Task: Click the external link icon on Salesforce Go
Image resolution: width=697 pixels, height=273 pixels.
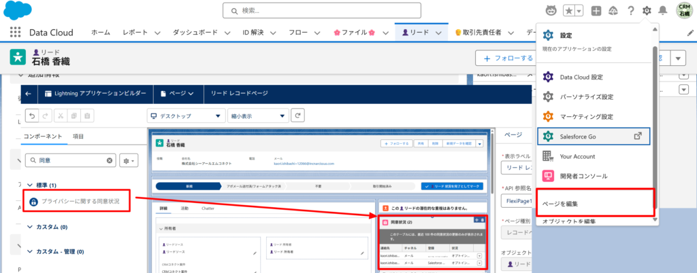Action: click(637, 136)
